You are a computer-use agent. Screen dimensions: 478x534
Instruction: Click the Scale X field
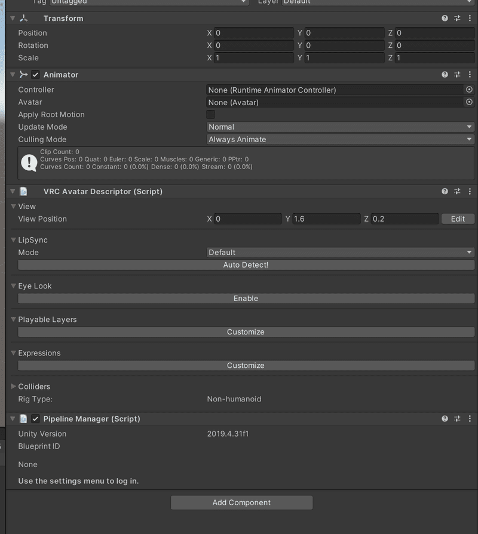tap(254, 58)
